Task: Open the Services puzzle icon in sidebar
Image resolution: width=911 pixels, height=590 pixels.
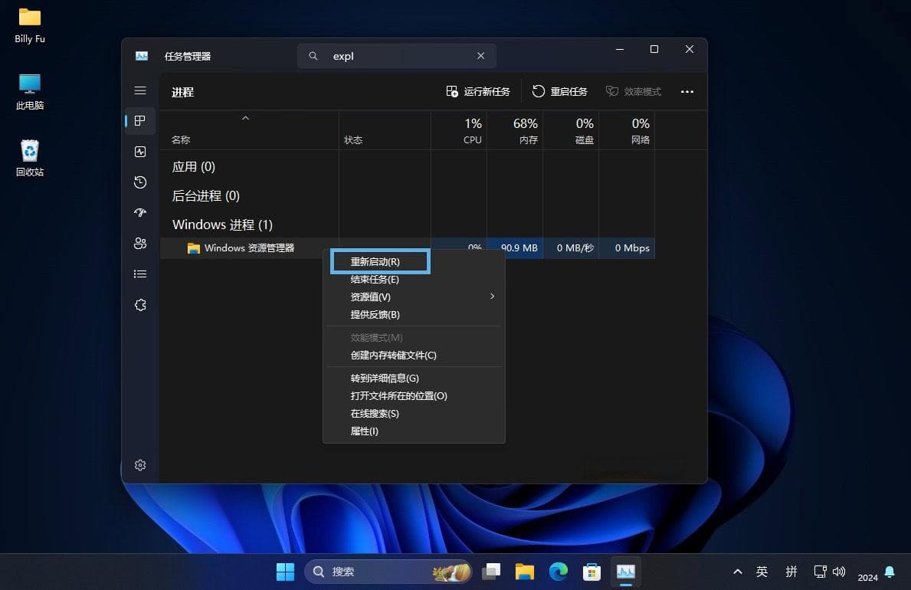Action: pos(140,305)
